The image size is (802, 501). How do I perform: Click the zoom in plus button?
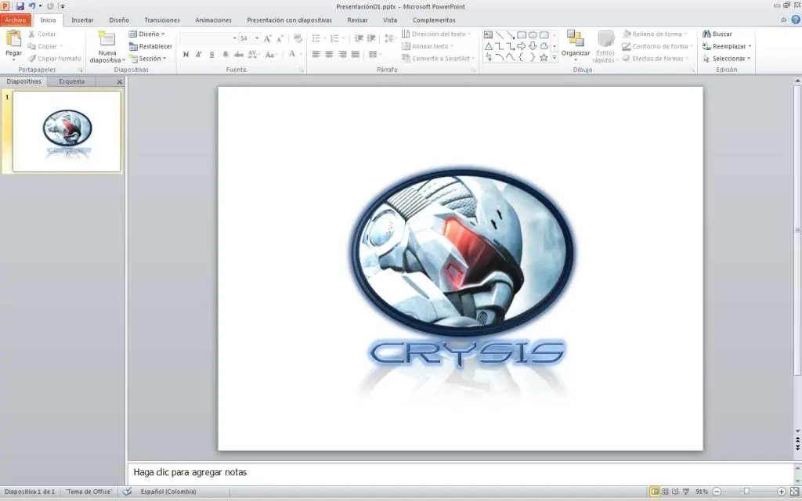point(781,492)
